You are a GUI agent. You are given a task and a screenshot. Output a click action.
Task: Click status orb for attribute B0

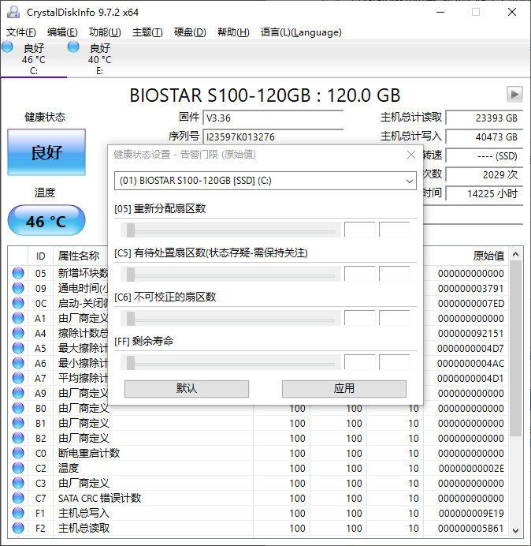(x=18, y=408)
